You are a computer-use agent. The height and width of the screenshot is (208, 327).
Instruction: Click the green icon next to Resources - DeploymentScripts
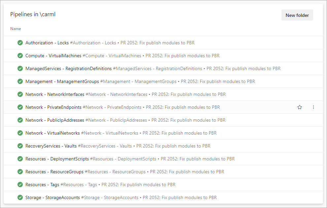click(20, 159)
